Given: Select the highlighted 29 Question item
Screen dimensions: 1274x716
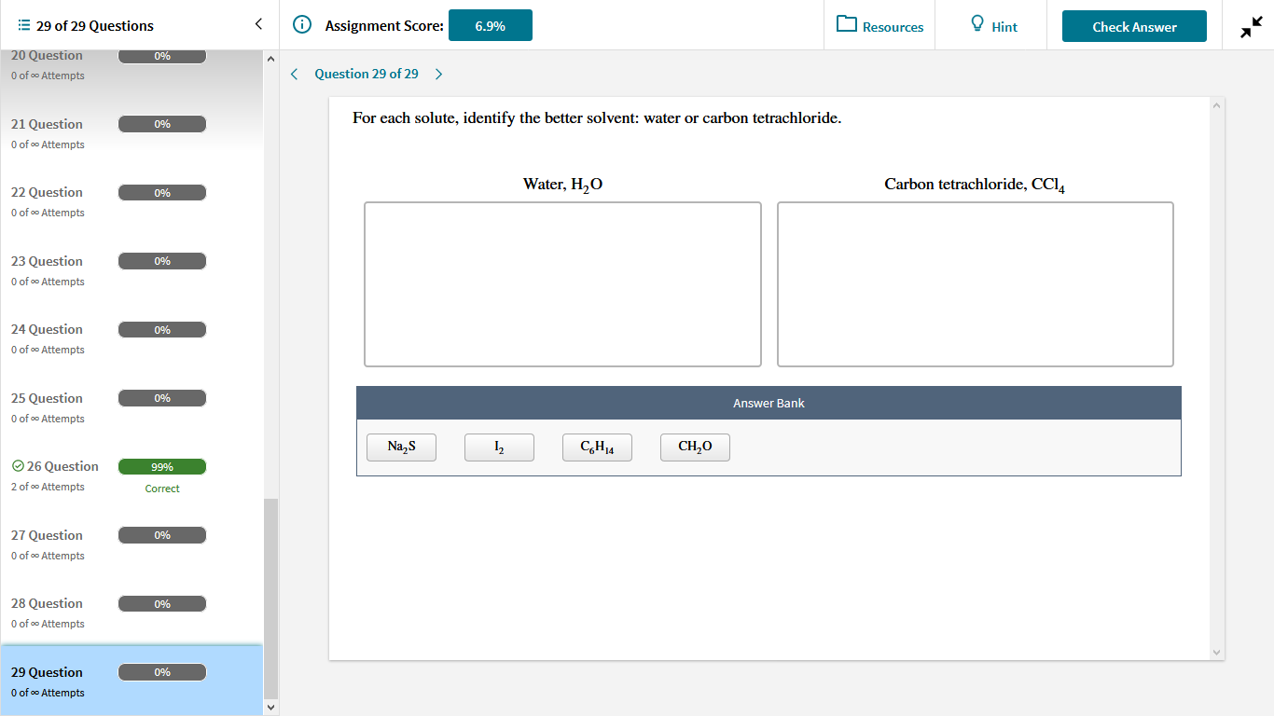Looking at the screenshot, I should coord(132,681).
